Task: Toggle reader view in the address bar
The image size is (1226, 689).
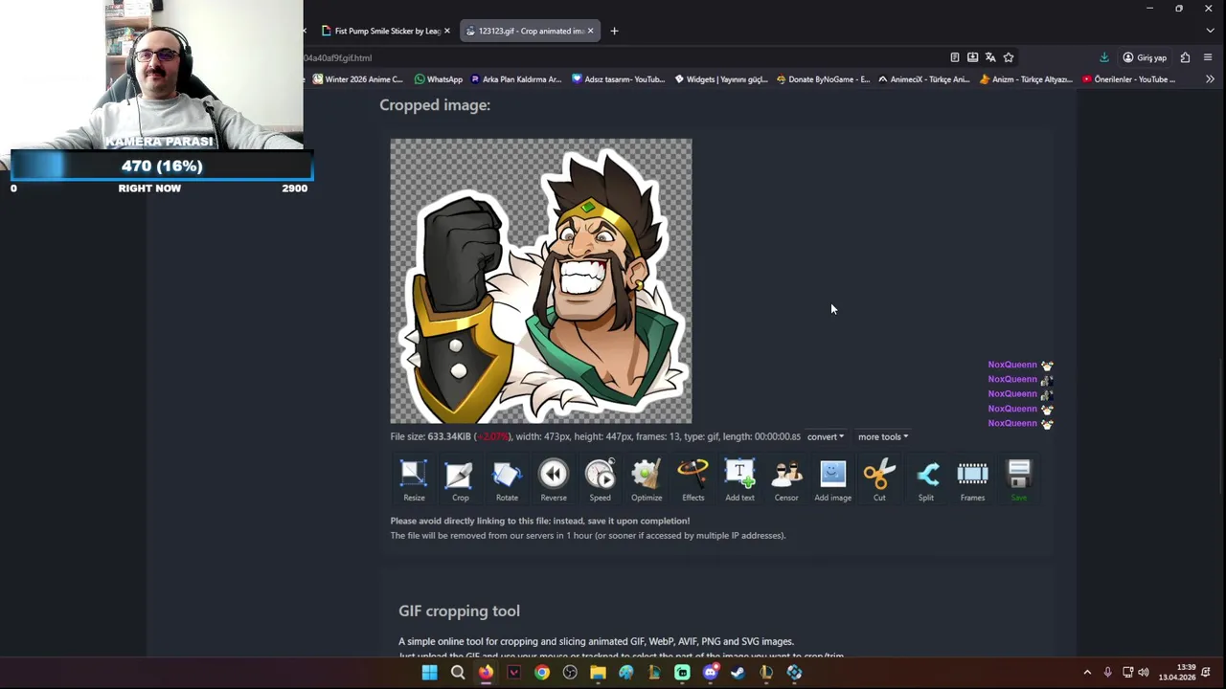Action: [x=954, y=57]
